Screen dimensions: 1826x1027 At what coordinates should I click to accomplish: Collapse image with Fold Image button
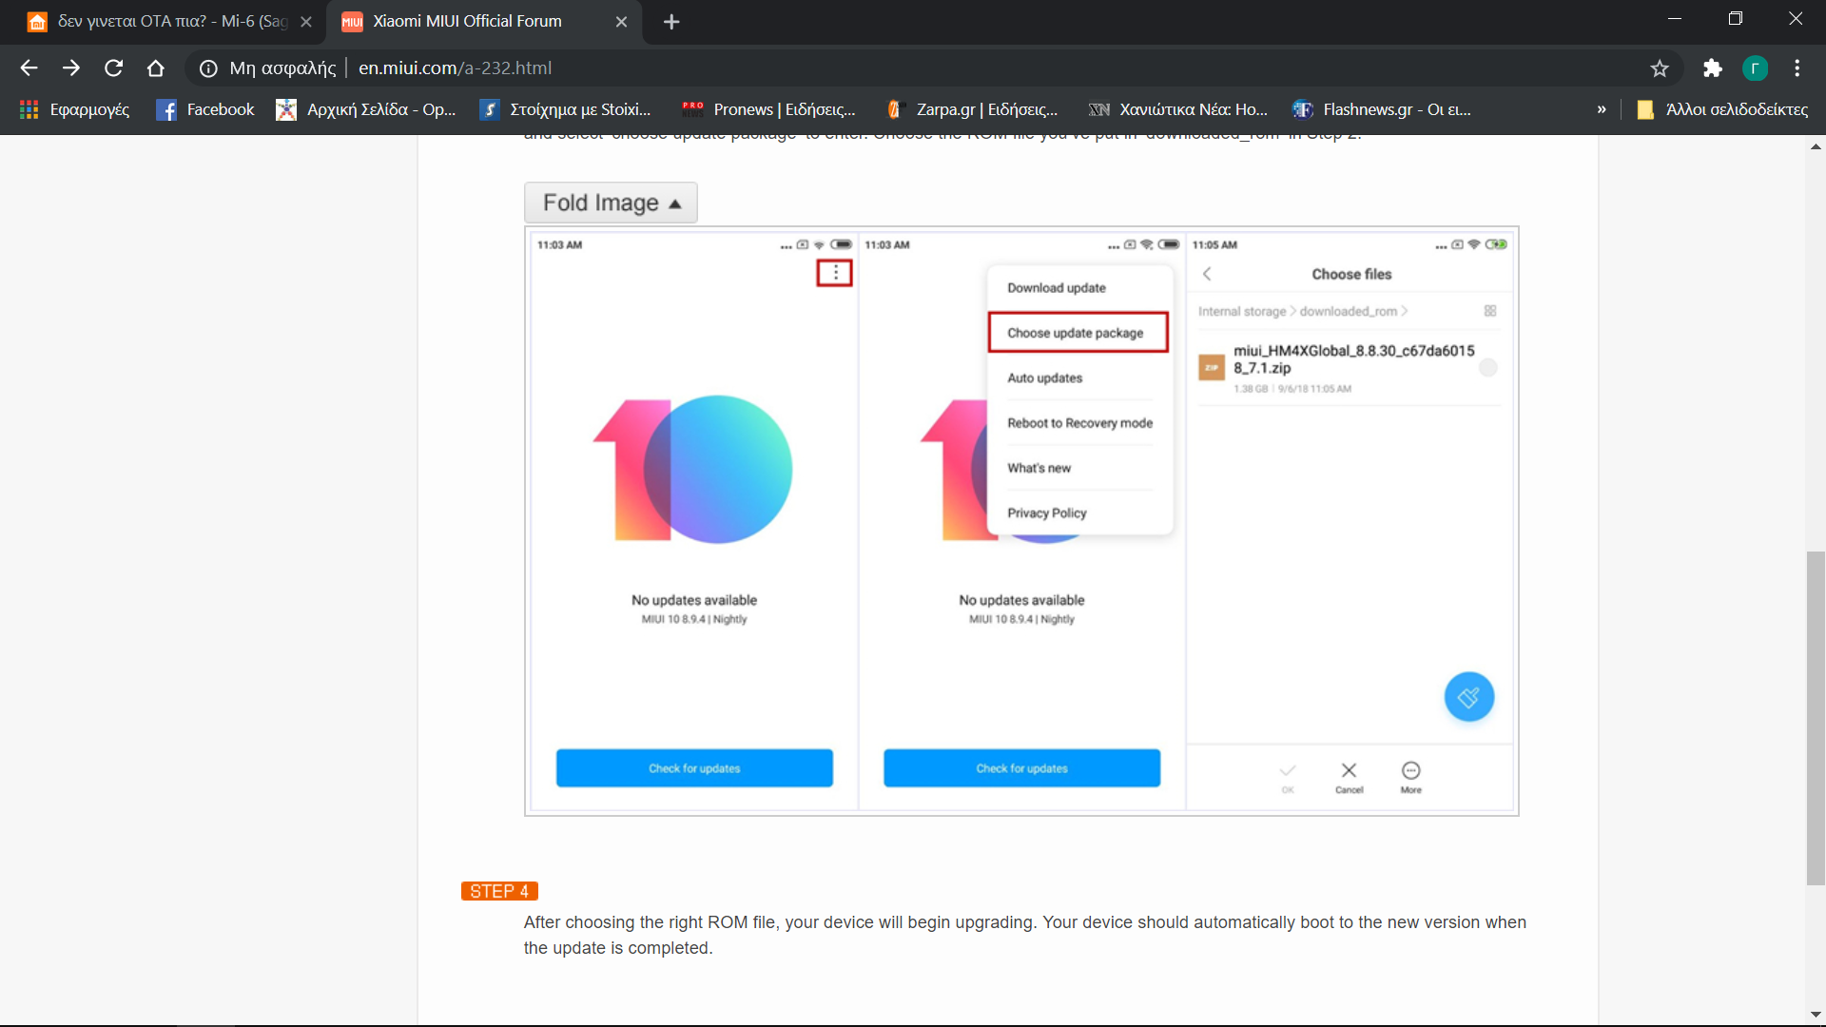(x=611, y=203)
